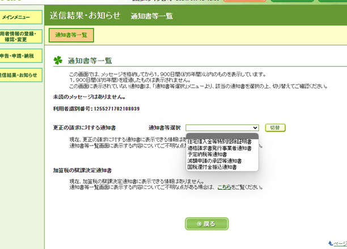
Task: Follow the こちら help link
Action: (x=223, y=187)
